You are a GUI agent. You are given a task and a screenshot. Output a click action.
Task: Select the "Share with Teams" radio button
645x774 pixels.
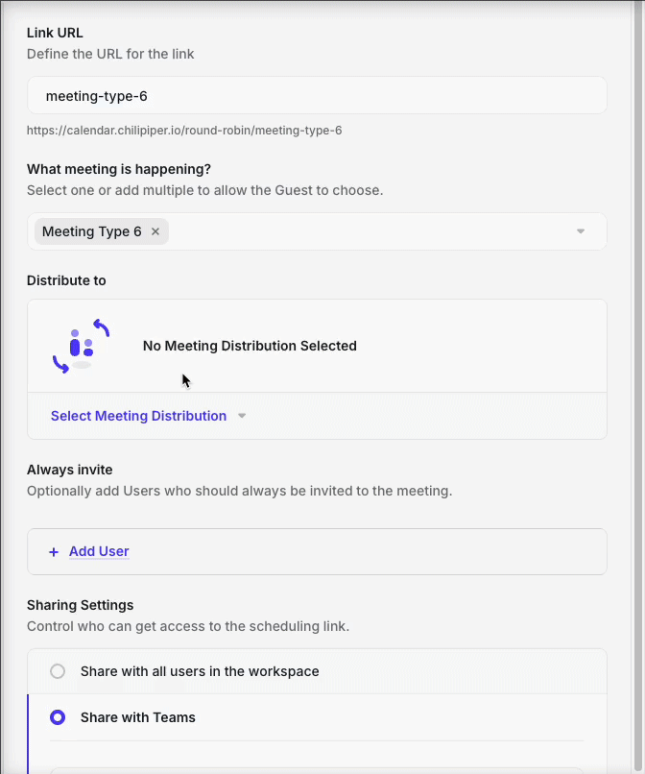[x=58, y=717]
